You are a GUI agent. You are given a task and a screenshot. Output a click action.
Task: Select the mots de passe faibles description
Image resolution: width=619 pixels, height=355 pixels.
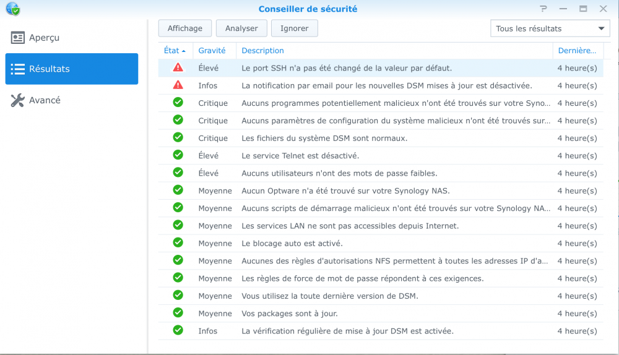pyautogui.click(x=339, y=173)
